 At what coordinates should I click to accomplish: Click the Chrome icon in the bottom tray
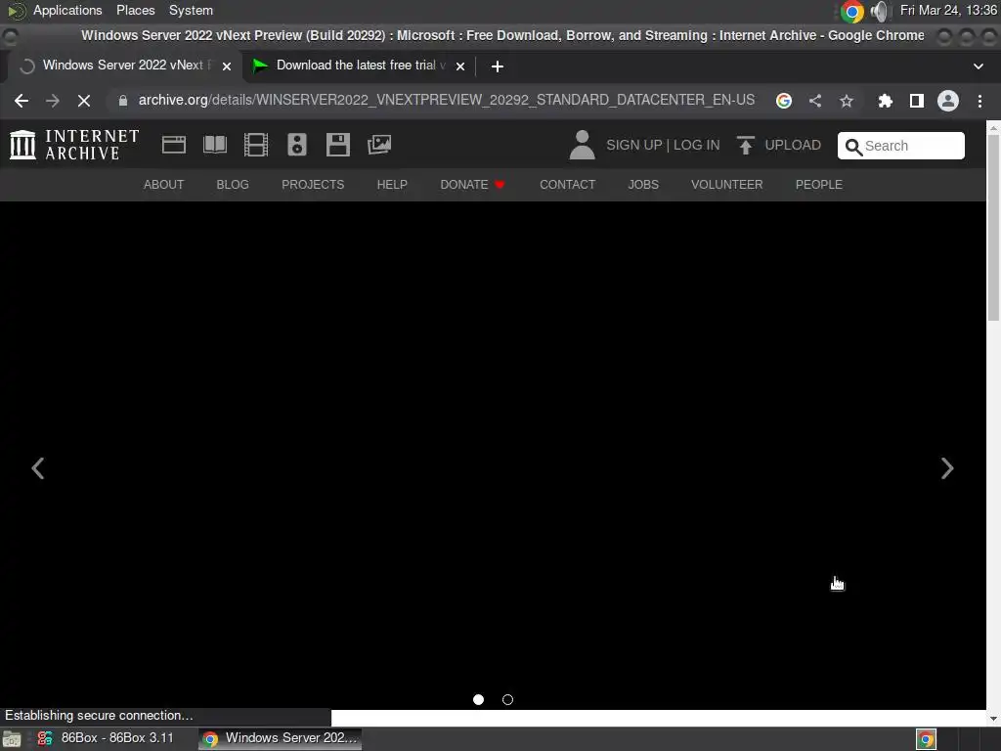click(x=926, y=739)
